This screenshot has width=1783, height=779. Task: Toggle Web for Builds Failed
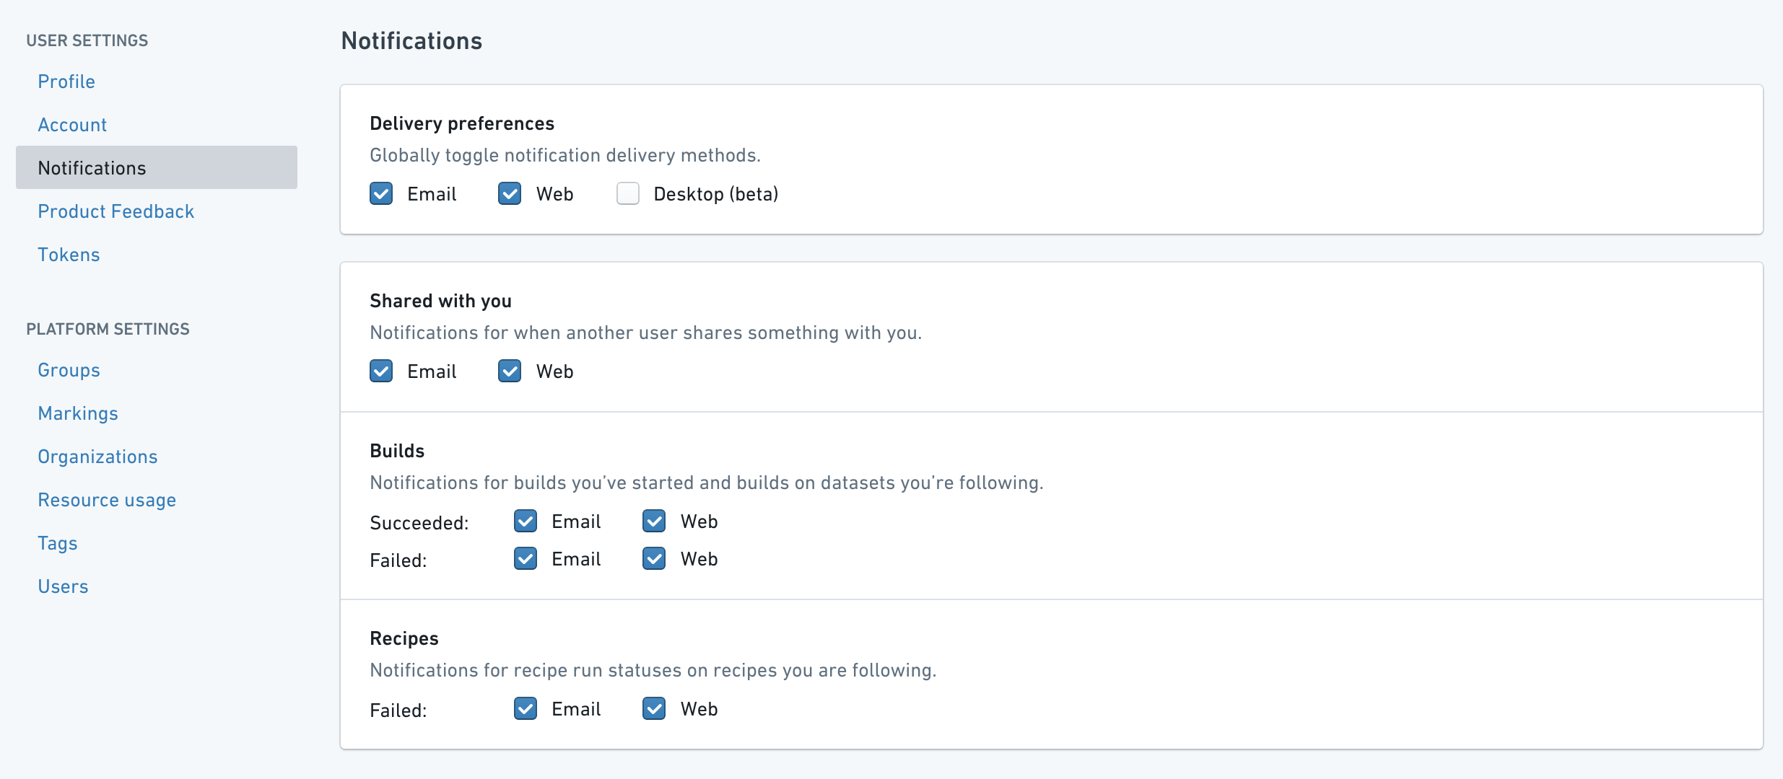pos(654,559)
